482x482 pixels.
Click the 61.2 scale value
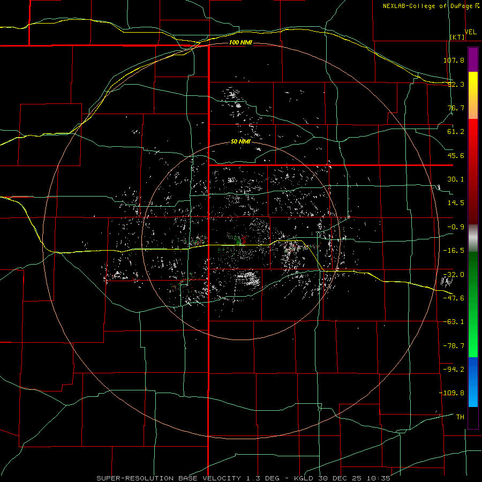tap(456, 132)
